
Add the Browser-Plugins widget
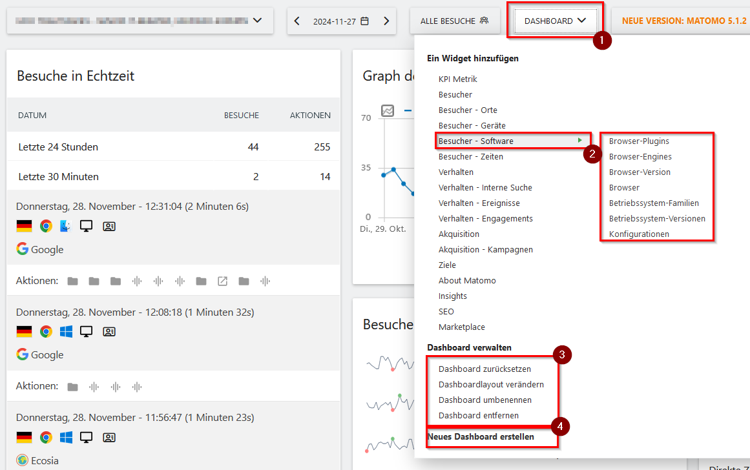[639, 141]
